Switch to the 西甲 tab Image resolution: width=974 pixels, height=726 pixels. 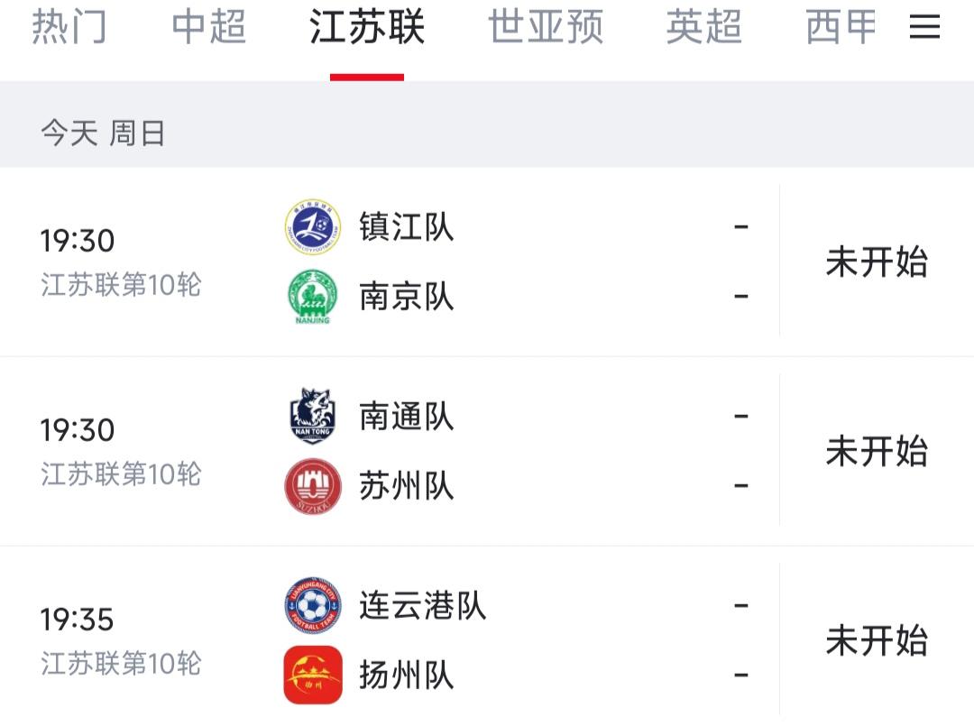(841, 27)
